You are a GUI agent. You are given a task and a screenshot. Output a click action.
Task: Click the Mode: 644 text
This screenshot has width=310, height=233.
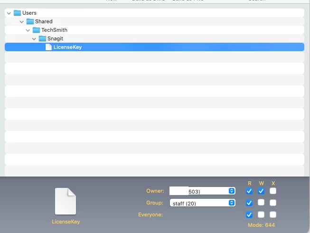pos(262,225)
